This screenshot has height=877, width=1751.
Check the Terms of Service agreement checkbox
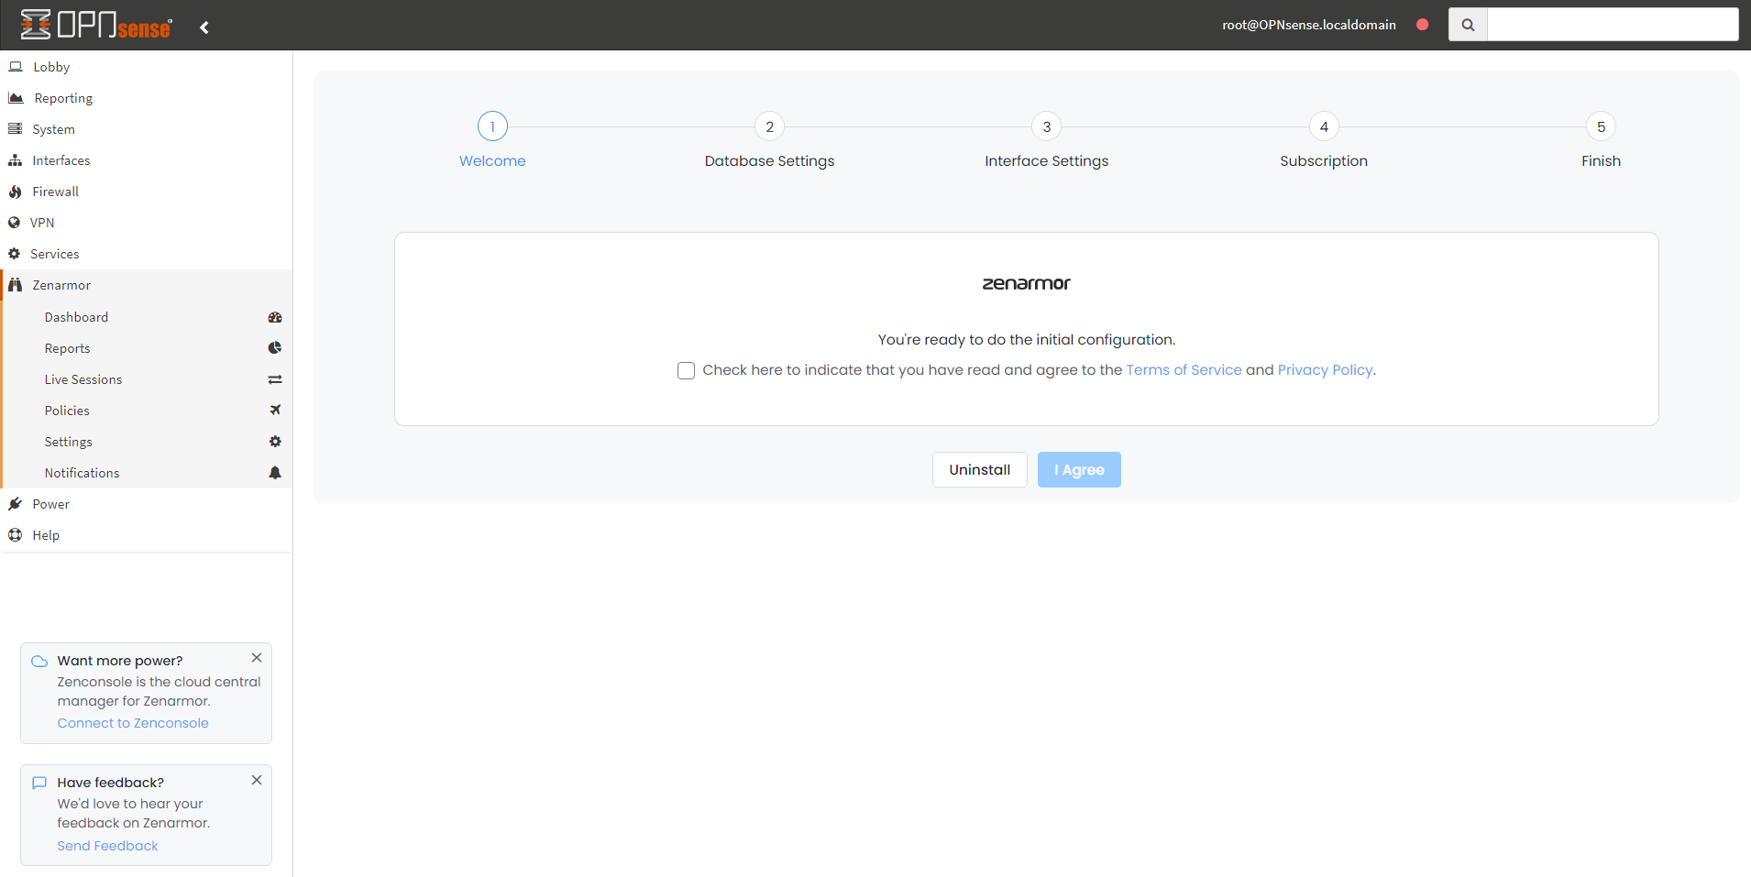(686, 370)
